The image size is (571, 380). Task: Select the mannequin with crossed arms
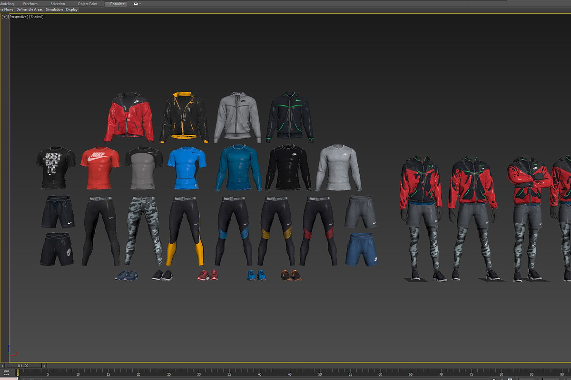tap(529, 218)
